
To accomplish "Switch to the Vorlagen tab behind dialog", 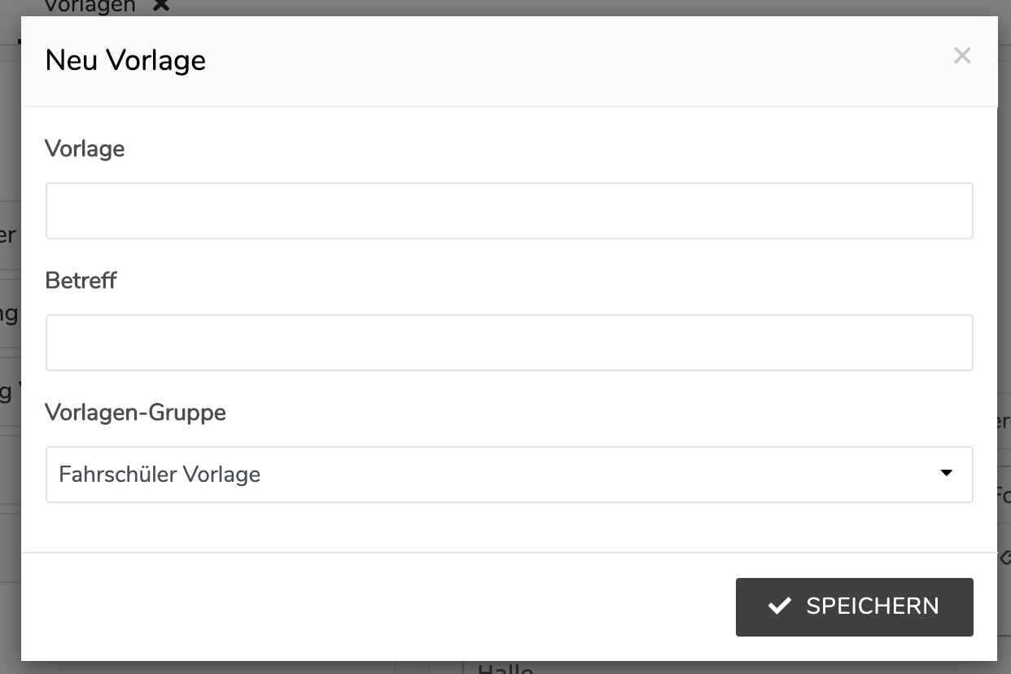I will (x=90, y=6).
